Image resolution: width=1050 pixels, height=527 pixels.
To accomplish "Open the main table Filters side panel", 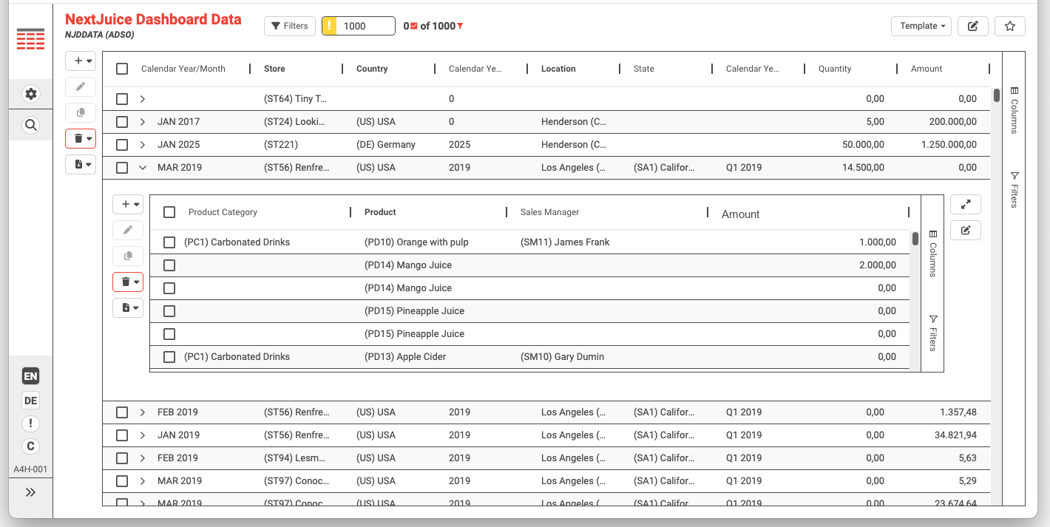I will coord(1015,191).
